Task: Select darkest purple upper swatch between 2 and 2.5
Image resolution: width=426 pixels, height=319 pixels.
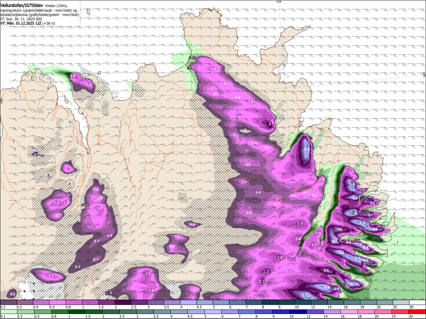Action: [x=123, y=302]
